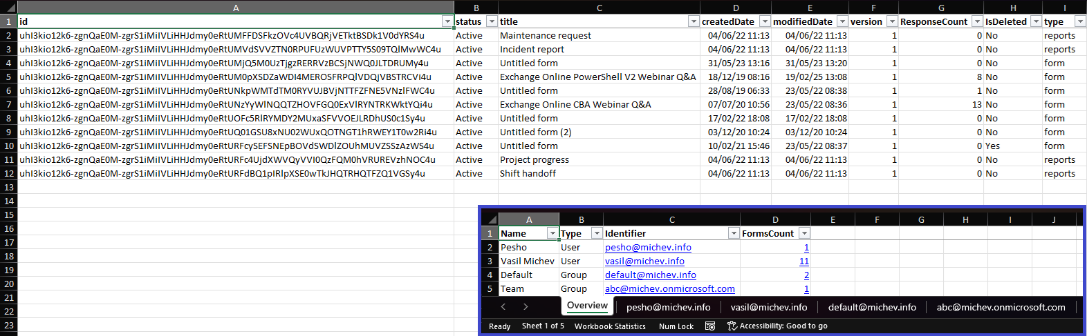Open the filter dropdown for the id column
The width and height of the screenshot is (1087, 336).
447,22
